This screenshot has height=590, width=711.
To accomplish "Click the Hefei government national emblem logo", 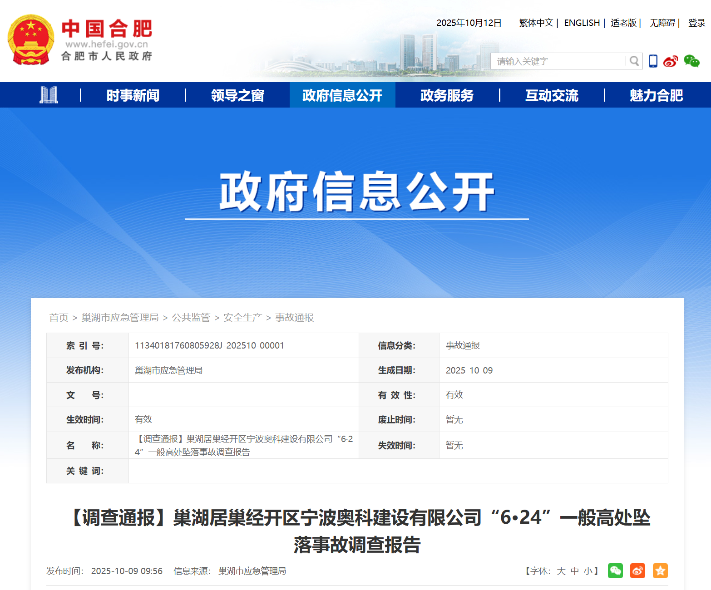I will coord(31,40).
